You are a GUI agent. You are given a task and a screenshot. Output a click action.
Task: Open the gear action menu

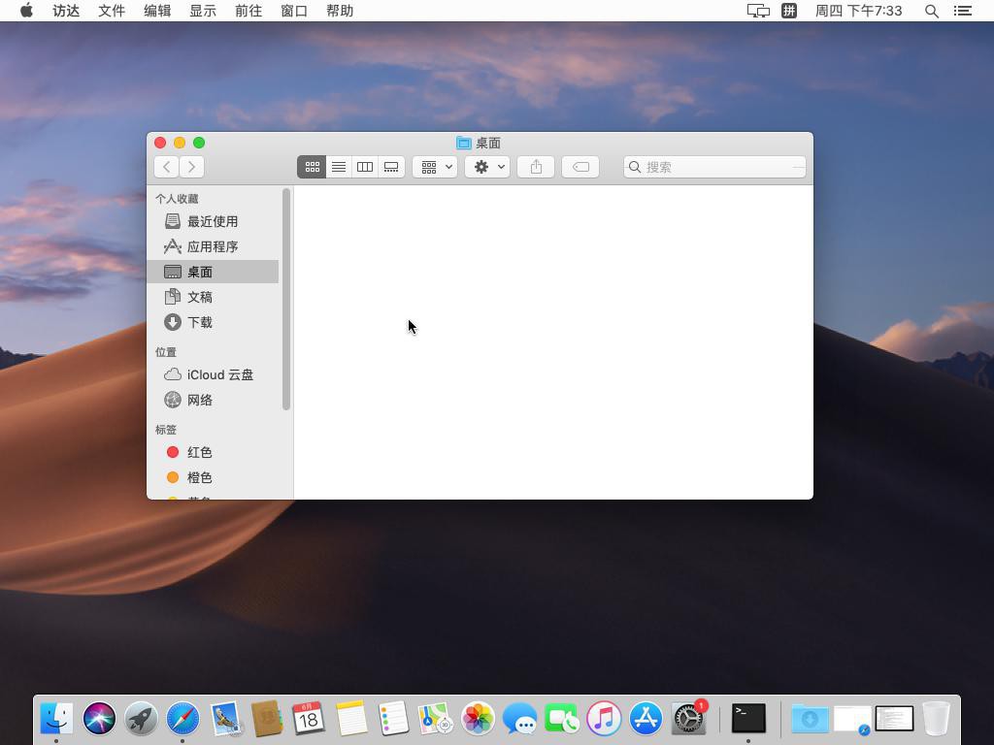click(x=487, y=167)
